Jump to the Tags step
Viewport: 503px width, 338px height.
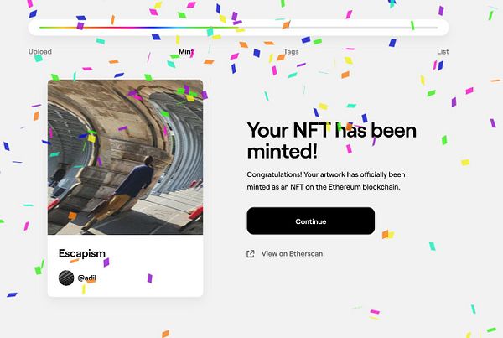(291, 51)
